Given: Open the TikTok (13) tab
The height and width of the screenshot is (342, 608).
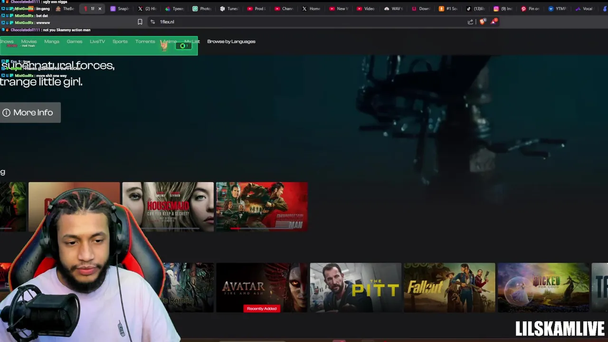Looking at the screenshot, I should [x=475, y=9].
